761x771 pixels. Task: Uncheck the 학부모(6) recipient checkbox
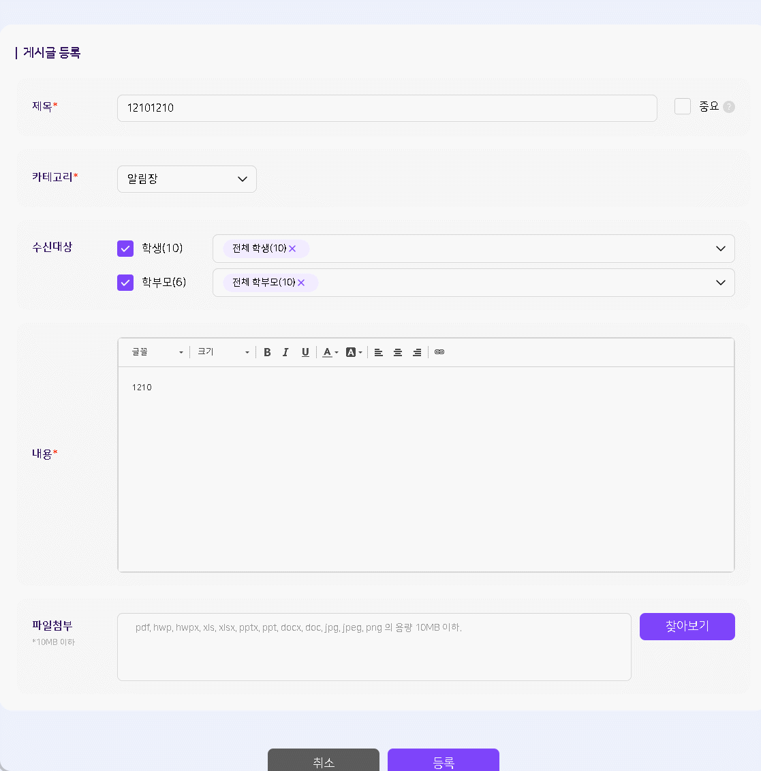tap(125, 283)
